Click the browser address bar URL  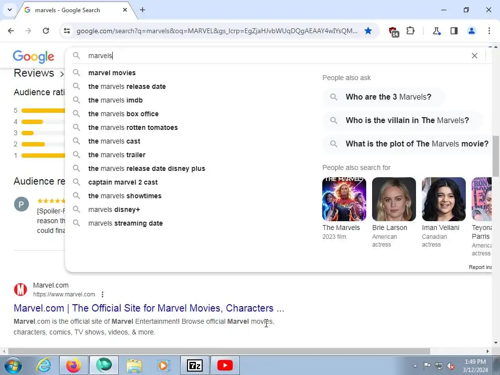pyautogui.click(x=217, y=31)
